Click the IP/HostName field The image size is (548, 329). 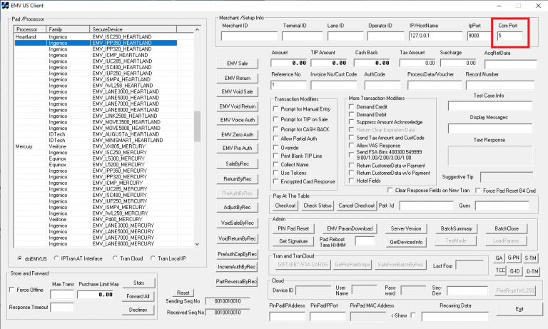435,36
